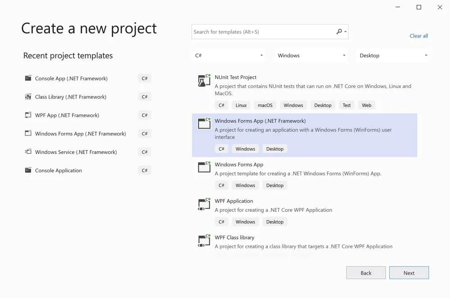This screenshot has width=450, height=298.
Task: Open the C# language filter dropdown
Action: tap(229, 56)
